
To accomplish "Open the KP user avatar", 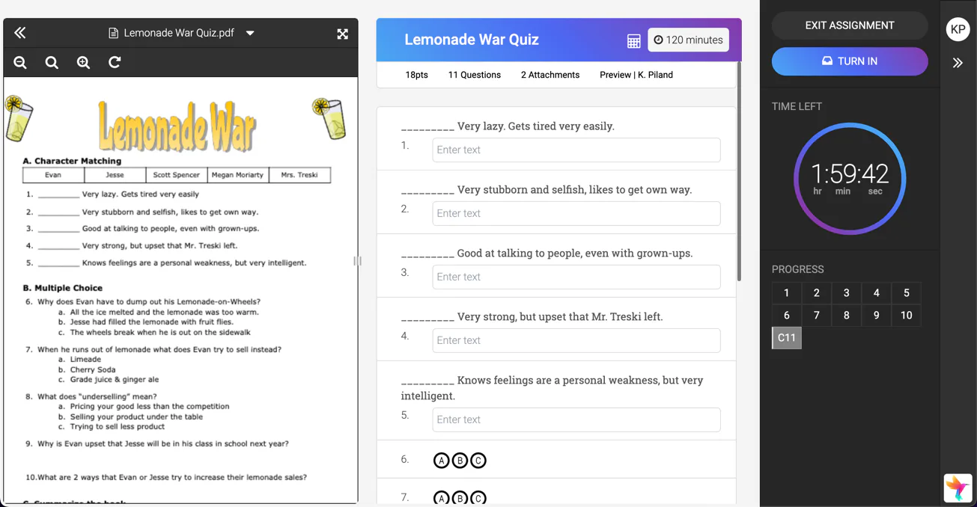I will (x=958, y=29).
